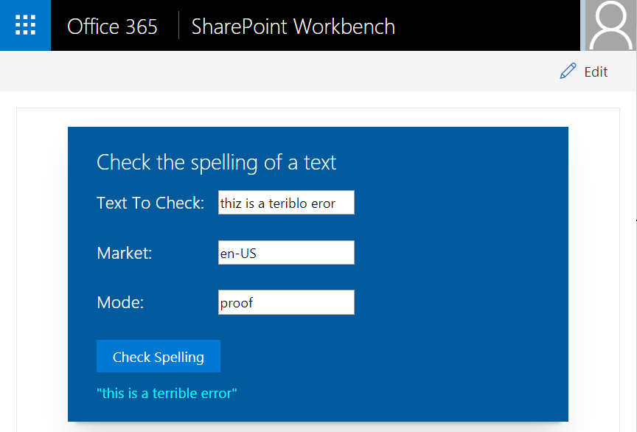Click the Edit text in command bar
The image size is (637, 432).
coord(596,72)
